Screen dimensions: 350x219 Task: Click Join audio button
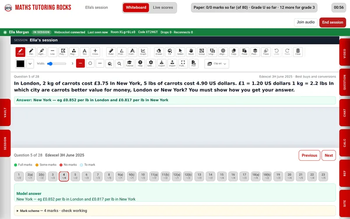click(305, 22)
